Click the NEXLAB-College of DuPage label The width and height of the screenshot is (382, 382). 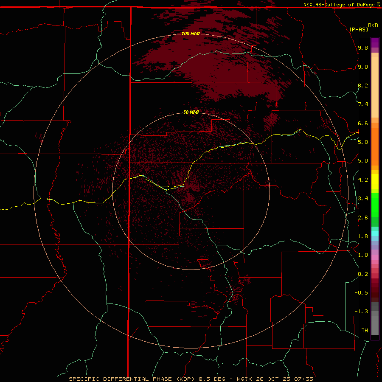[339, 5]
